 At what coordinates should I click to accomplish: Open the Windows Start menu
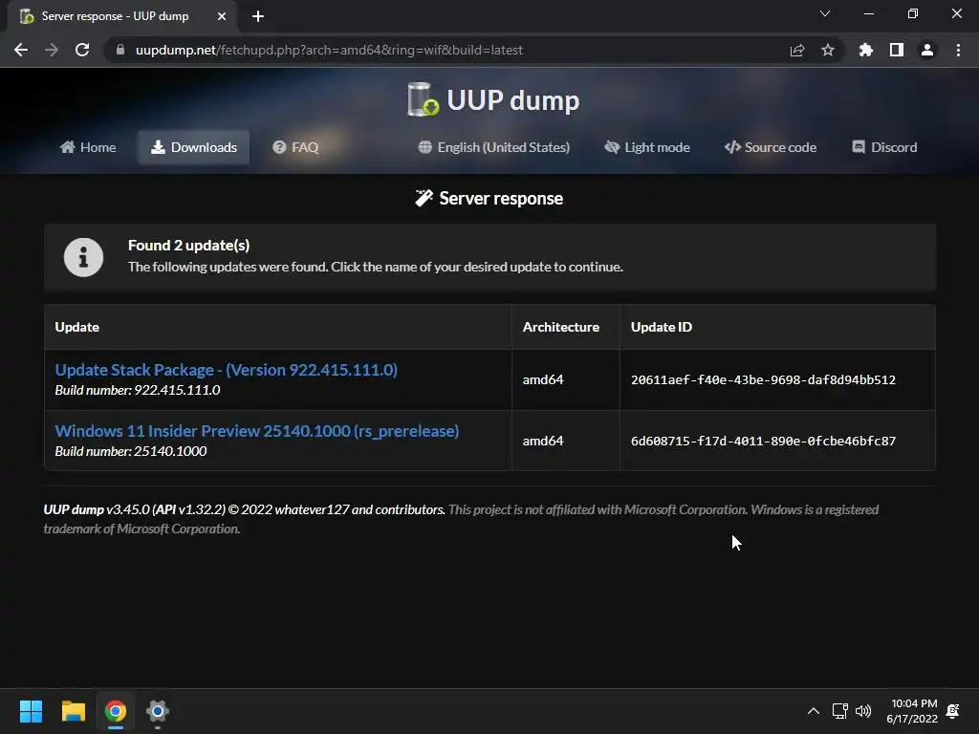[x=31, y=711]
